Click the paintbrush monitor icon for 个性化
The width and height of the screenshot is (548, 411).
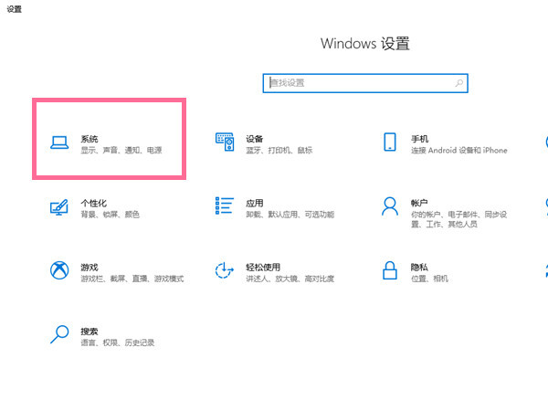pyautogui.click(x=59, y=207)
